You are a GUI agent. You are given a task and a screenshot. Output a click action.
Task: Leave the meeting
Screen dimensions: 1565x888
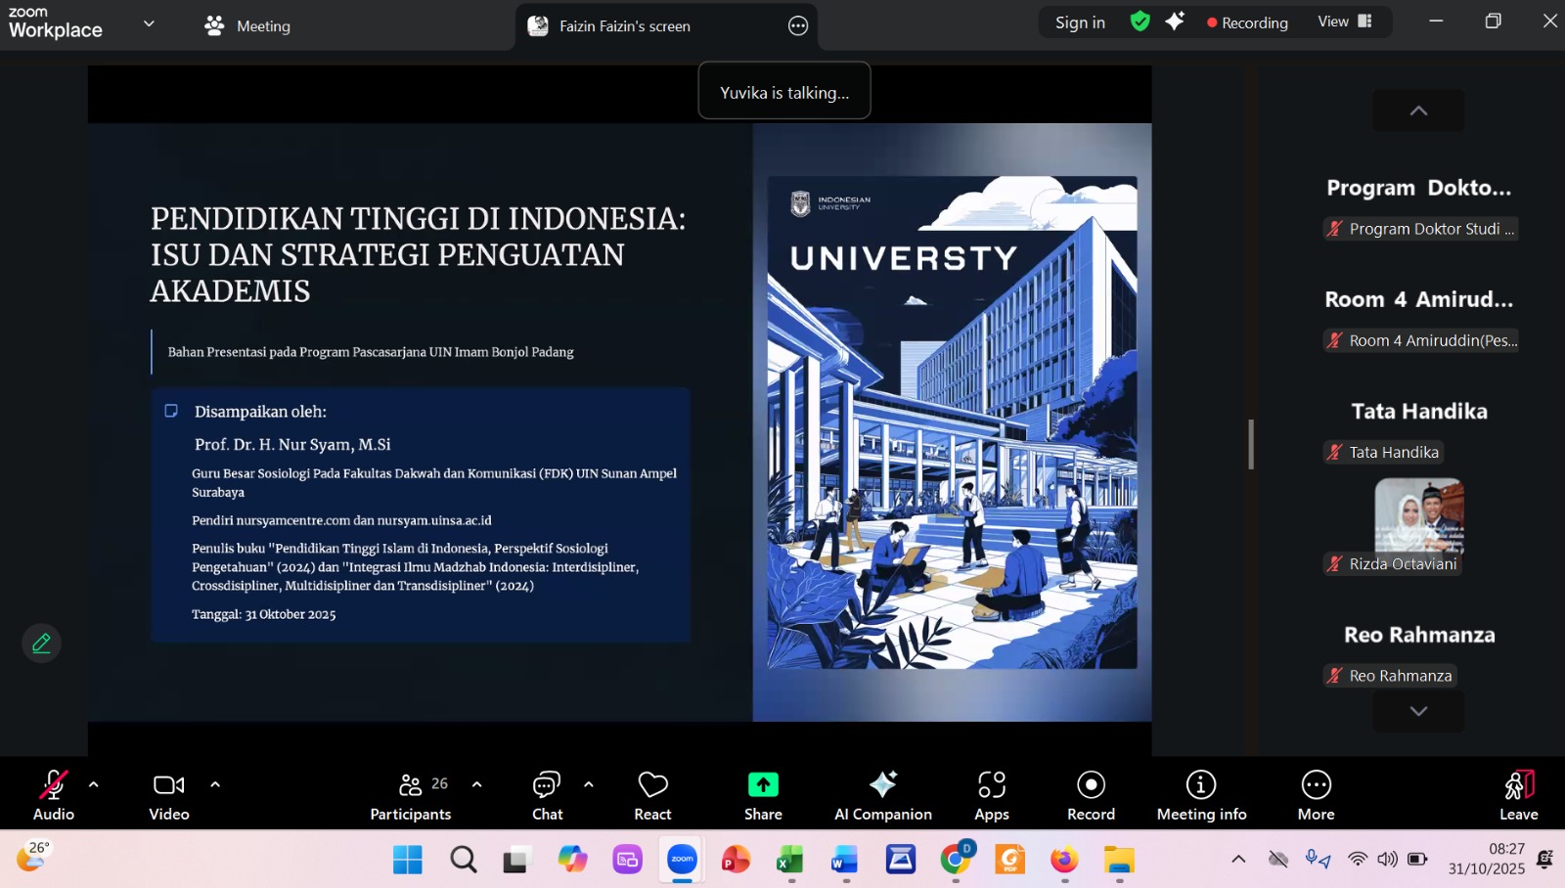pos(1518,795)
